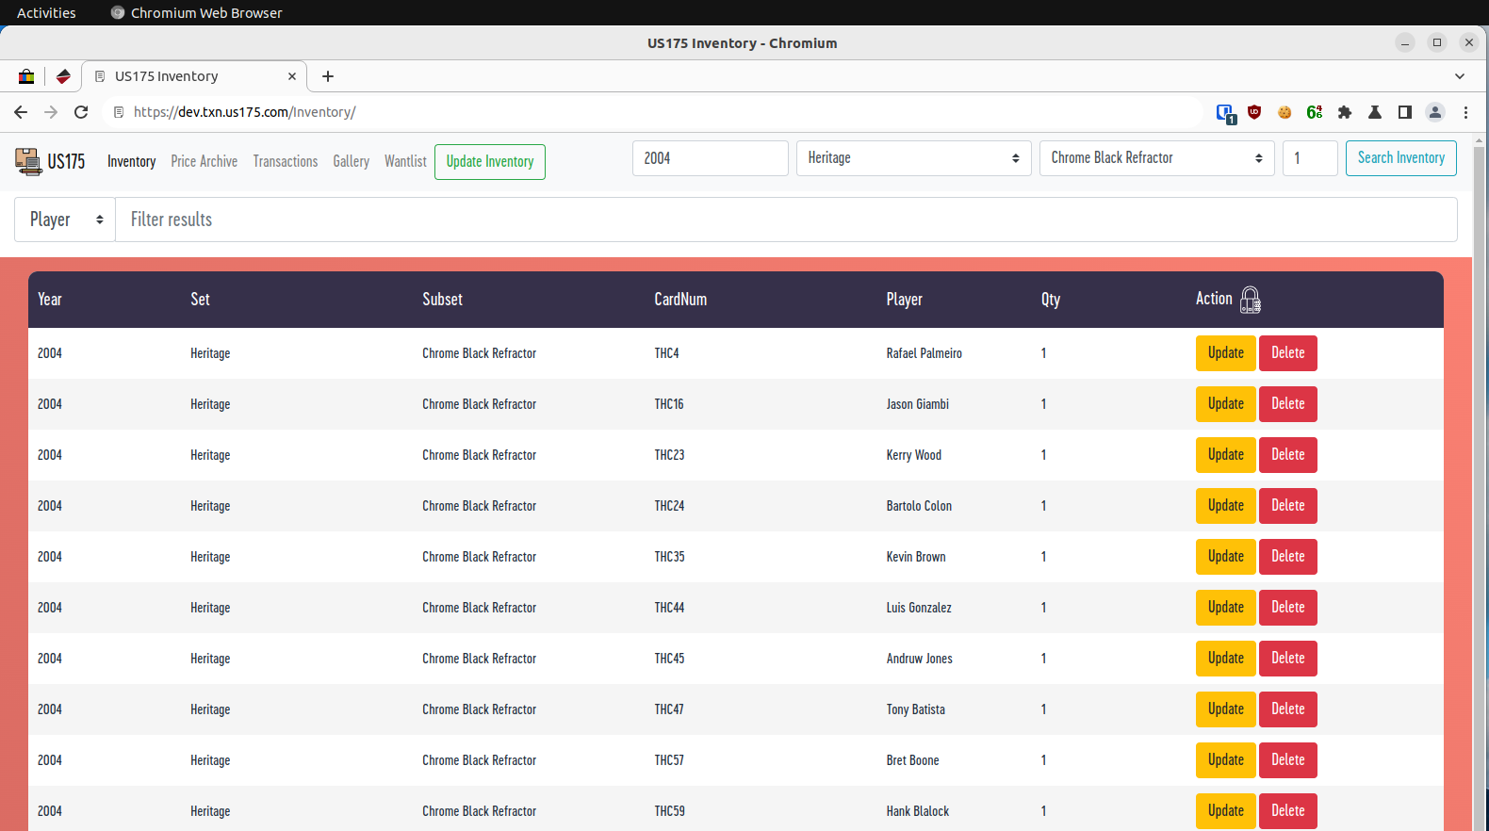Open the uBlock Origin extension icon
This screenshot has width=1489, height=831.
coord(1254,112)
